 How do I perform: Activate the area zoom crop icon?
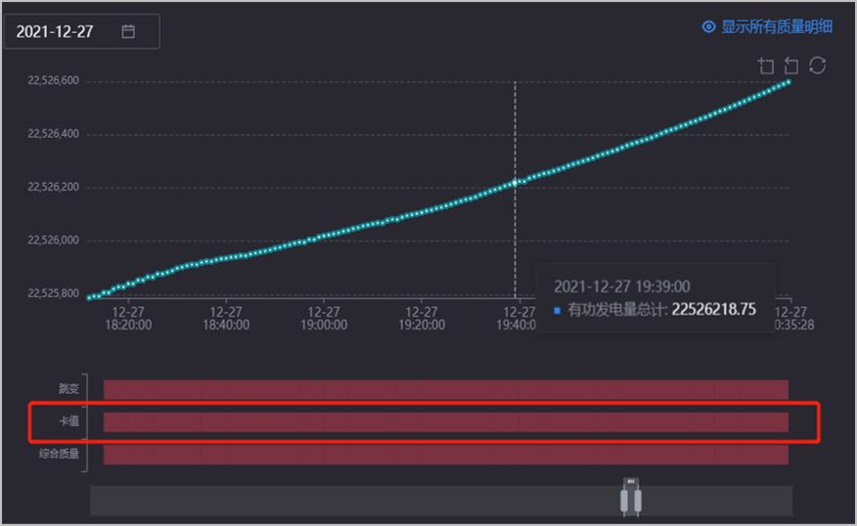point(766,66)
